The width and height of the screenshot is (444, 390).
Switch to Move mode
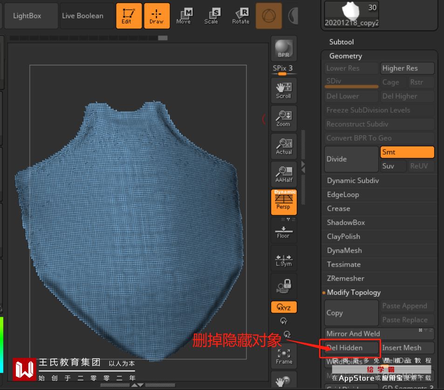pos(184,16)
